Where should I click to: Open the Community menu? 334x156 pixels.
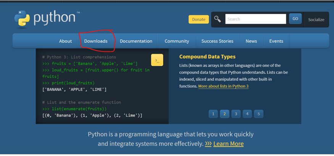coord(177,41)
